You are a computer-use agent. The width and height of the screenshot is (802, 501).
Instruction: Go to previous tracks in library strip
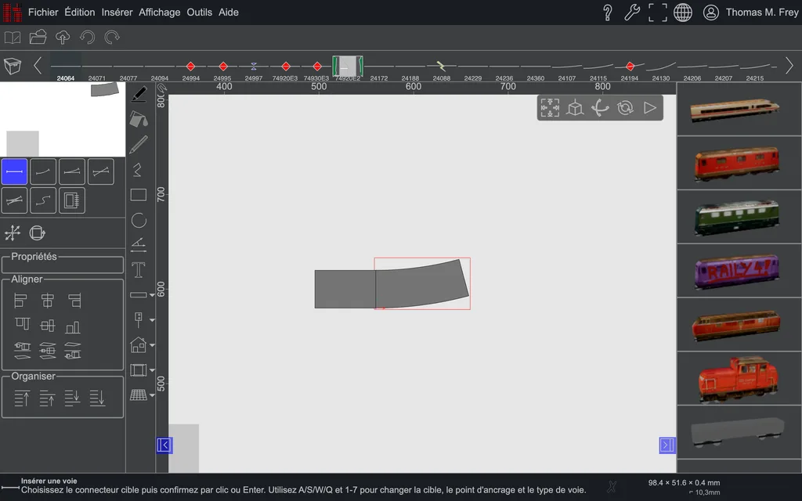point(38,66)
